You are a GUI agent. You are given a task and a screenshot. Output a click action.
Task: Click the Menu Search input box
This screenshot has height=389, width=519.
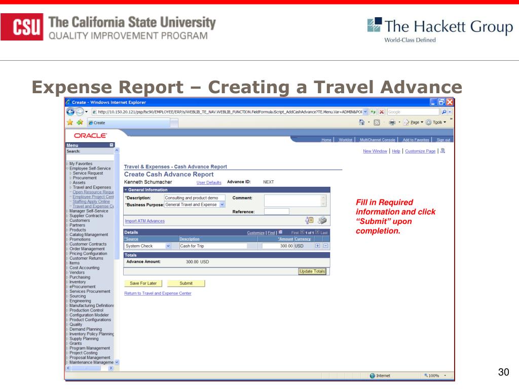[90, 158]
